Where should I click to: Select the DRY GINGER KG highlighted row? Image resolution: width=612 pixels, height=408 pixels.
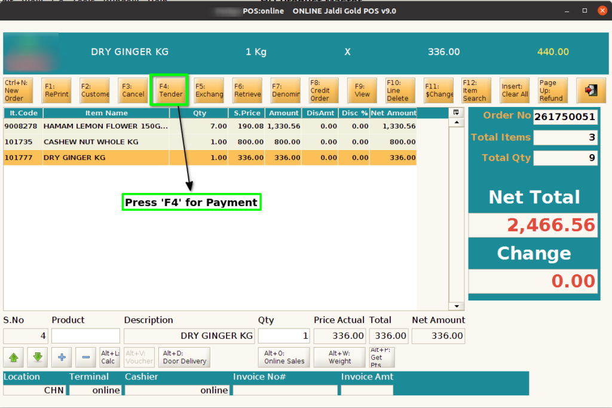point(210,158)
